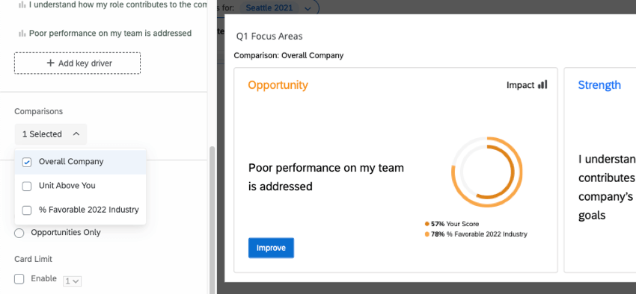Image resolution: width=636 pixels, height=294 pixels.
Task: Click the orange donut score chart
Action: pyautogui.click(x=487, y=172)
